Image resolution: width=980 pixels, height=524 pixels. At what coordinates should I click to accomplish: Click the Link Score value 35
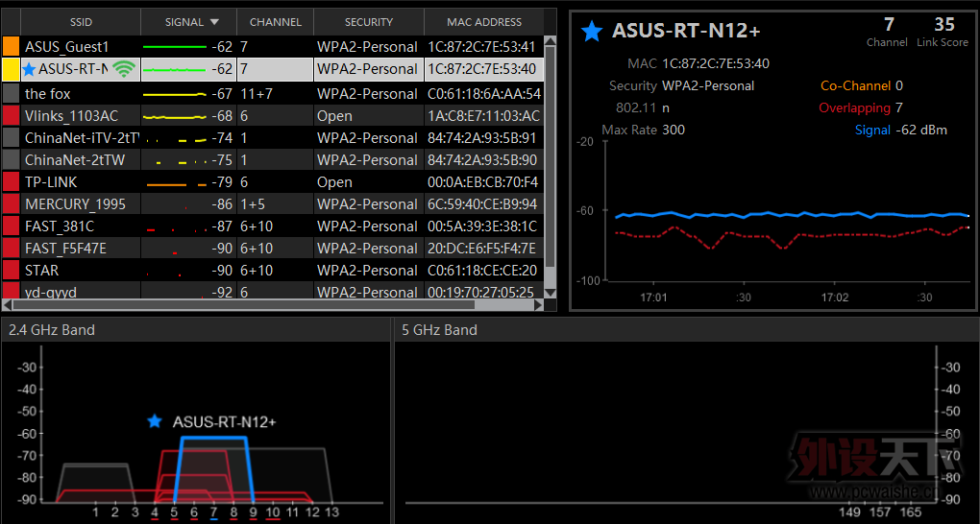pos(943,24)
